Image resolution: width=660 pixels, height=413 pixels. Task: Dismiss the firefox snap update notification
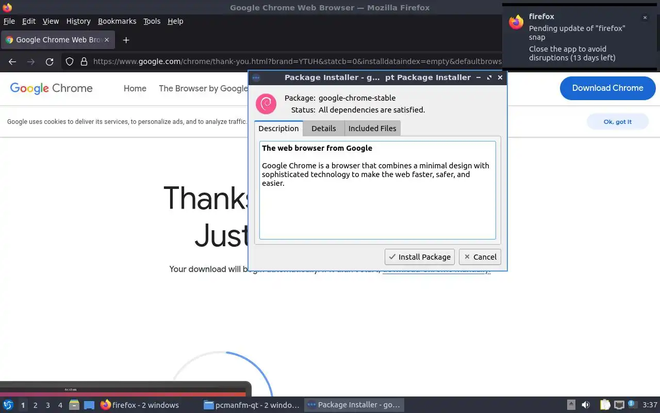pos(645,18)
